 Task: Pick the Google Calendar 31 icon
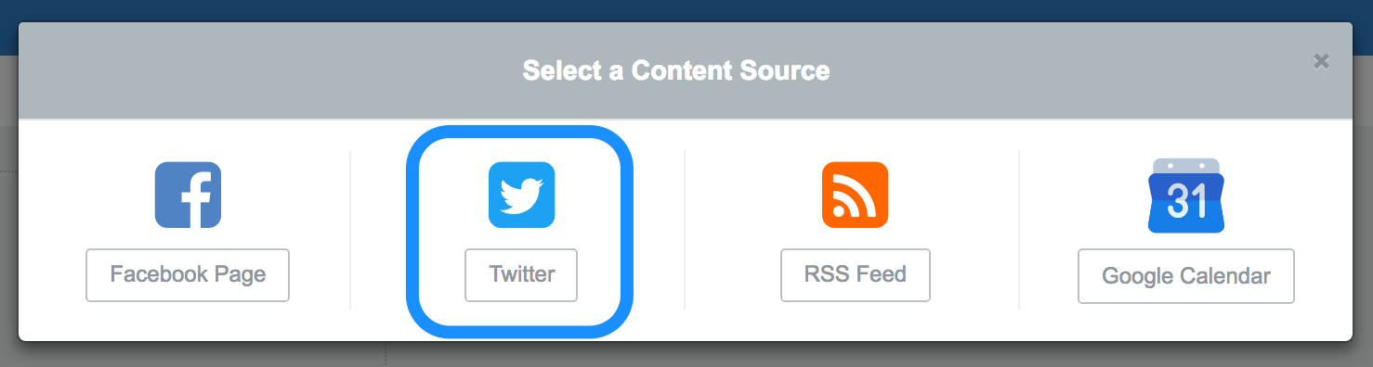point(1186,196)
